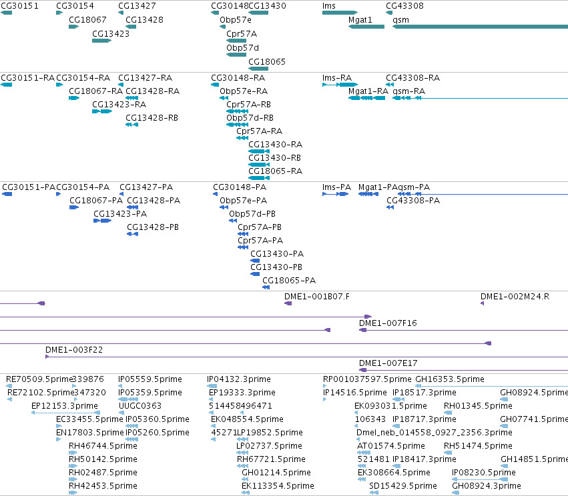Screen dimensions: 568x496
Task: Click the Cpr57A-RB transcript label
Action: (x=248, y=105)
